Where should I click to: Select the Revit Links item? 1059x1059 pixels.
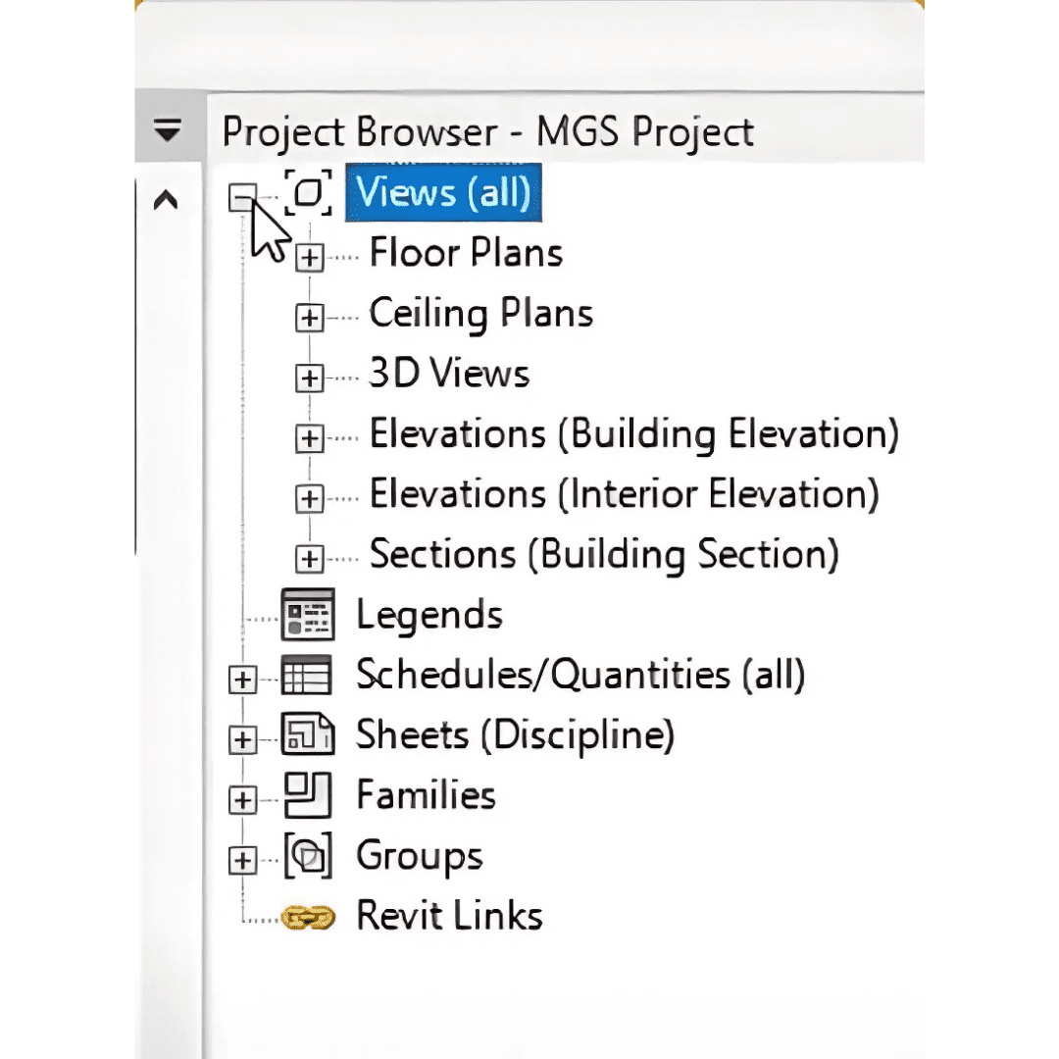449,916
